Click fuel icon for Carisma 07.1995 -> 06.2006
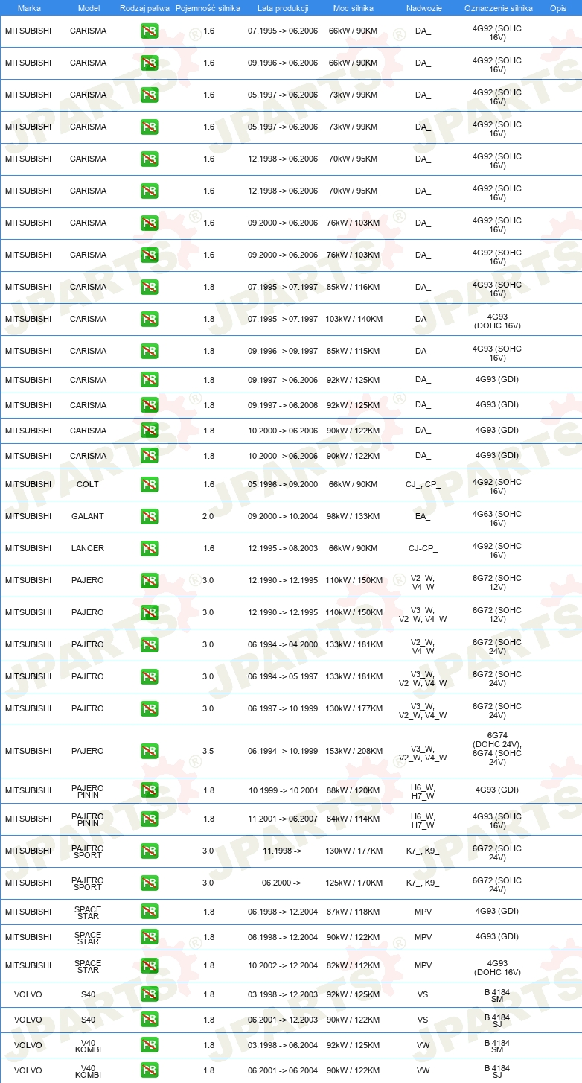The height and width of the screenshot is (1083, 582). click(149, 31)
